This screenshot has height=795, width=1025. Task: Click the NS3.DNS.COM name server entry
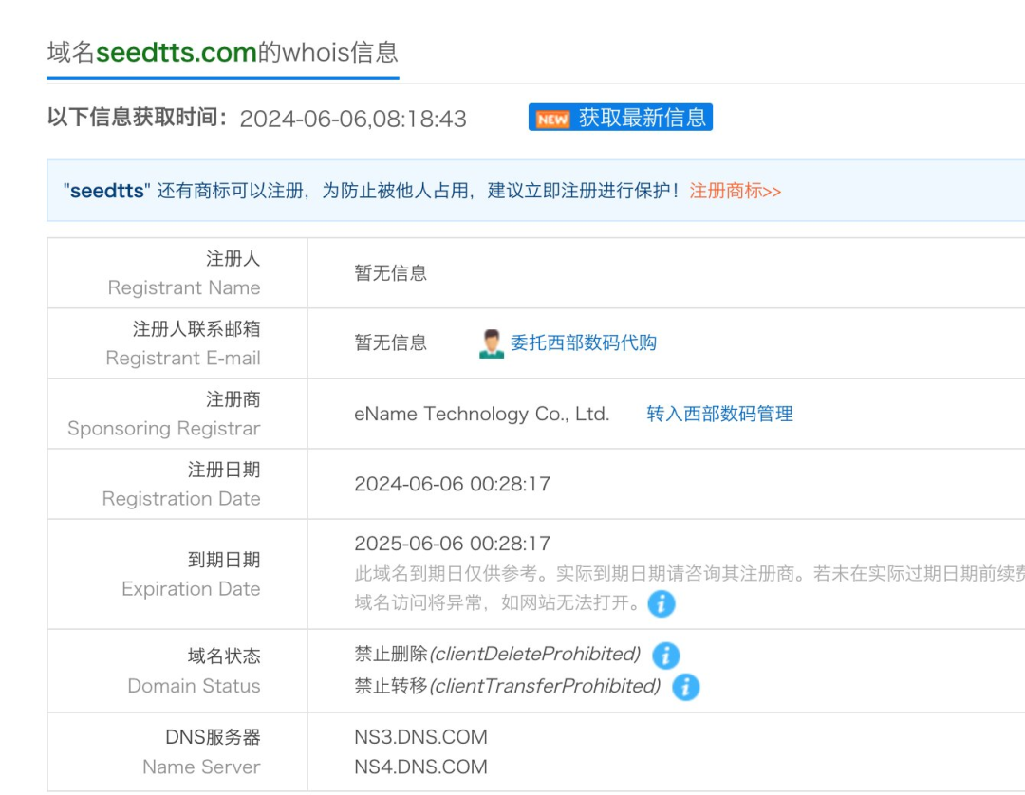(x=421, y=737)
